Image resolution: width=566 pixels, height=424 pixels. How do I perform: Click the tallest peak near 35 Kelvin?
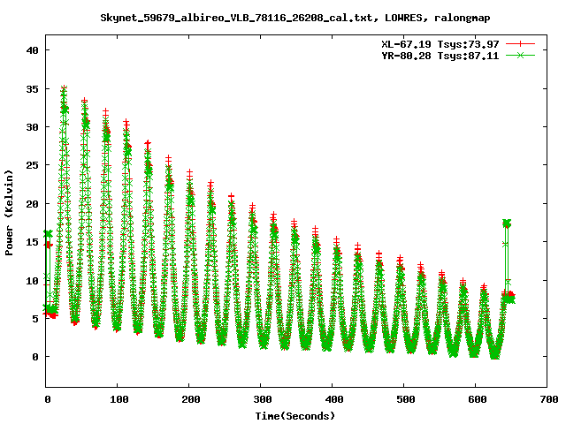click(64, 88)
